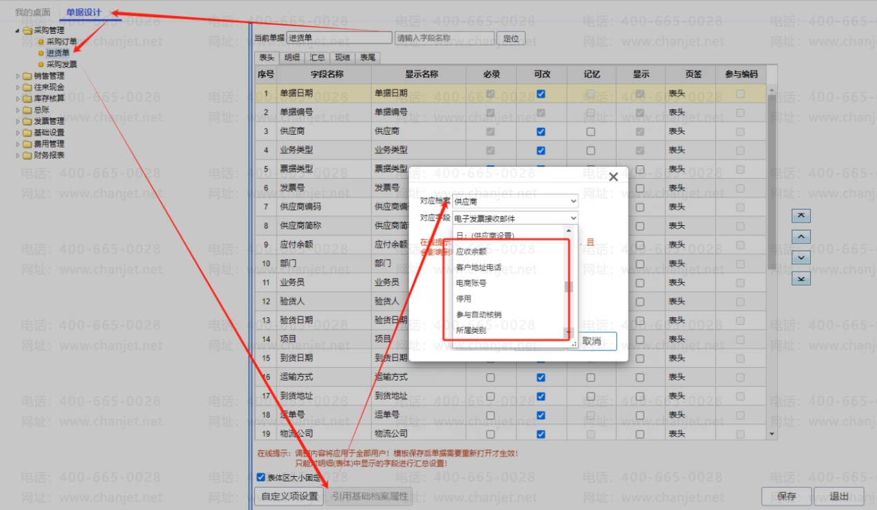Click 取消 in the dialog
The image size is (877, 510).
[x=592, y=341]
